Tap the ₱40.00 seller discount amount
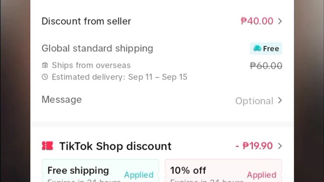The image size is (324, 182). 257,21
